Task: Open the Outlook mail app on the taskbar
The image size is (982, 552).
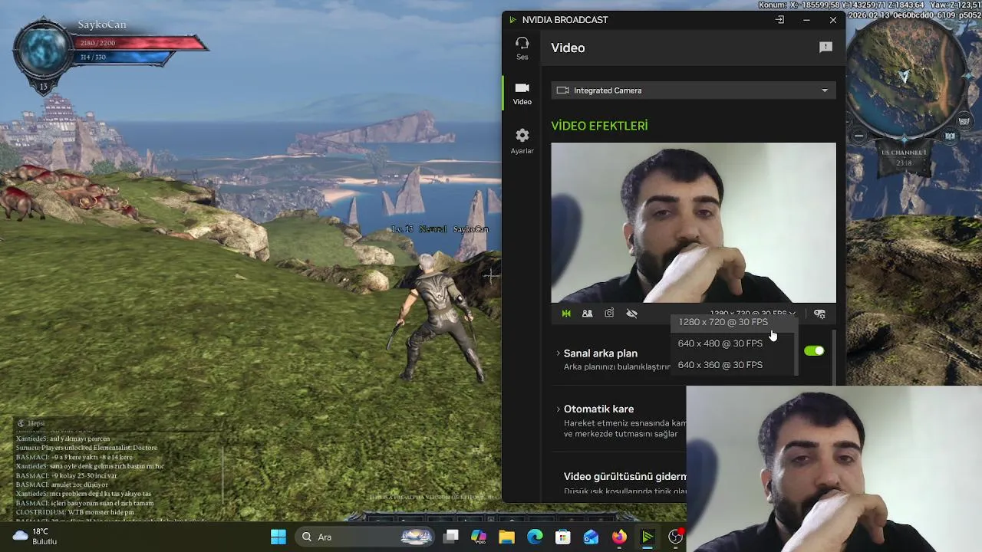Action: (x=591, y=537)
